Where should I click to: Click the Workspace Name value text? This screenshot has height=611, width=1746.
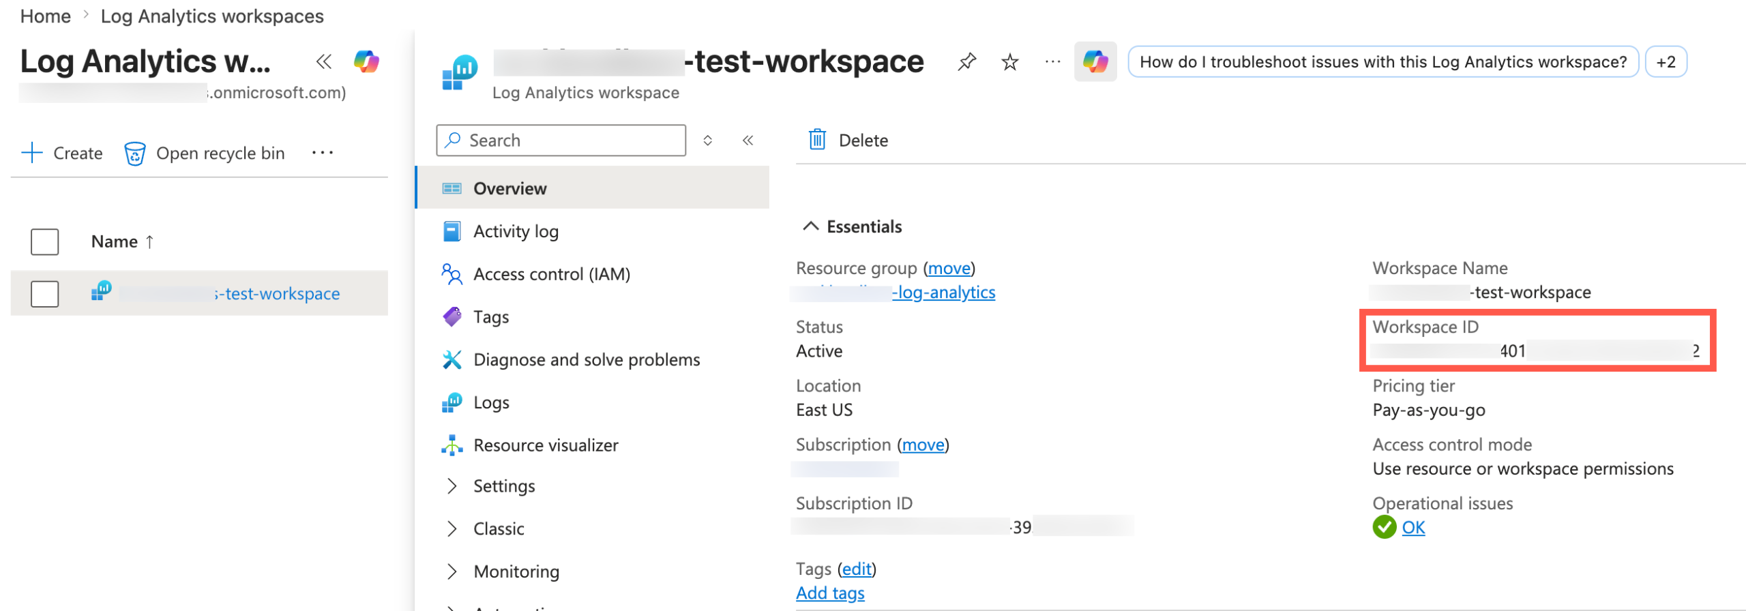(1481, 293)
